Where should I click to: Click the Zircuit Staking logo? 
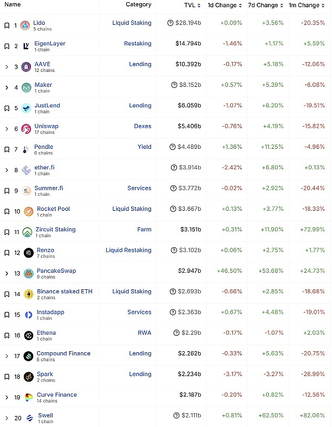click(28, 232)
